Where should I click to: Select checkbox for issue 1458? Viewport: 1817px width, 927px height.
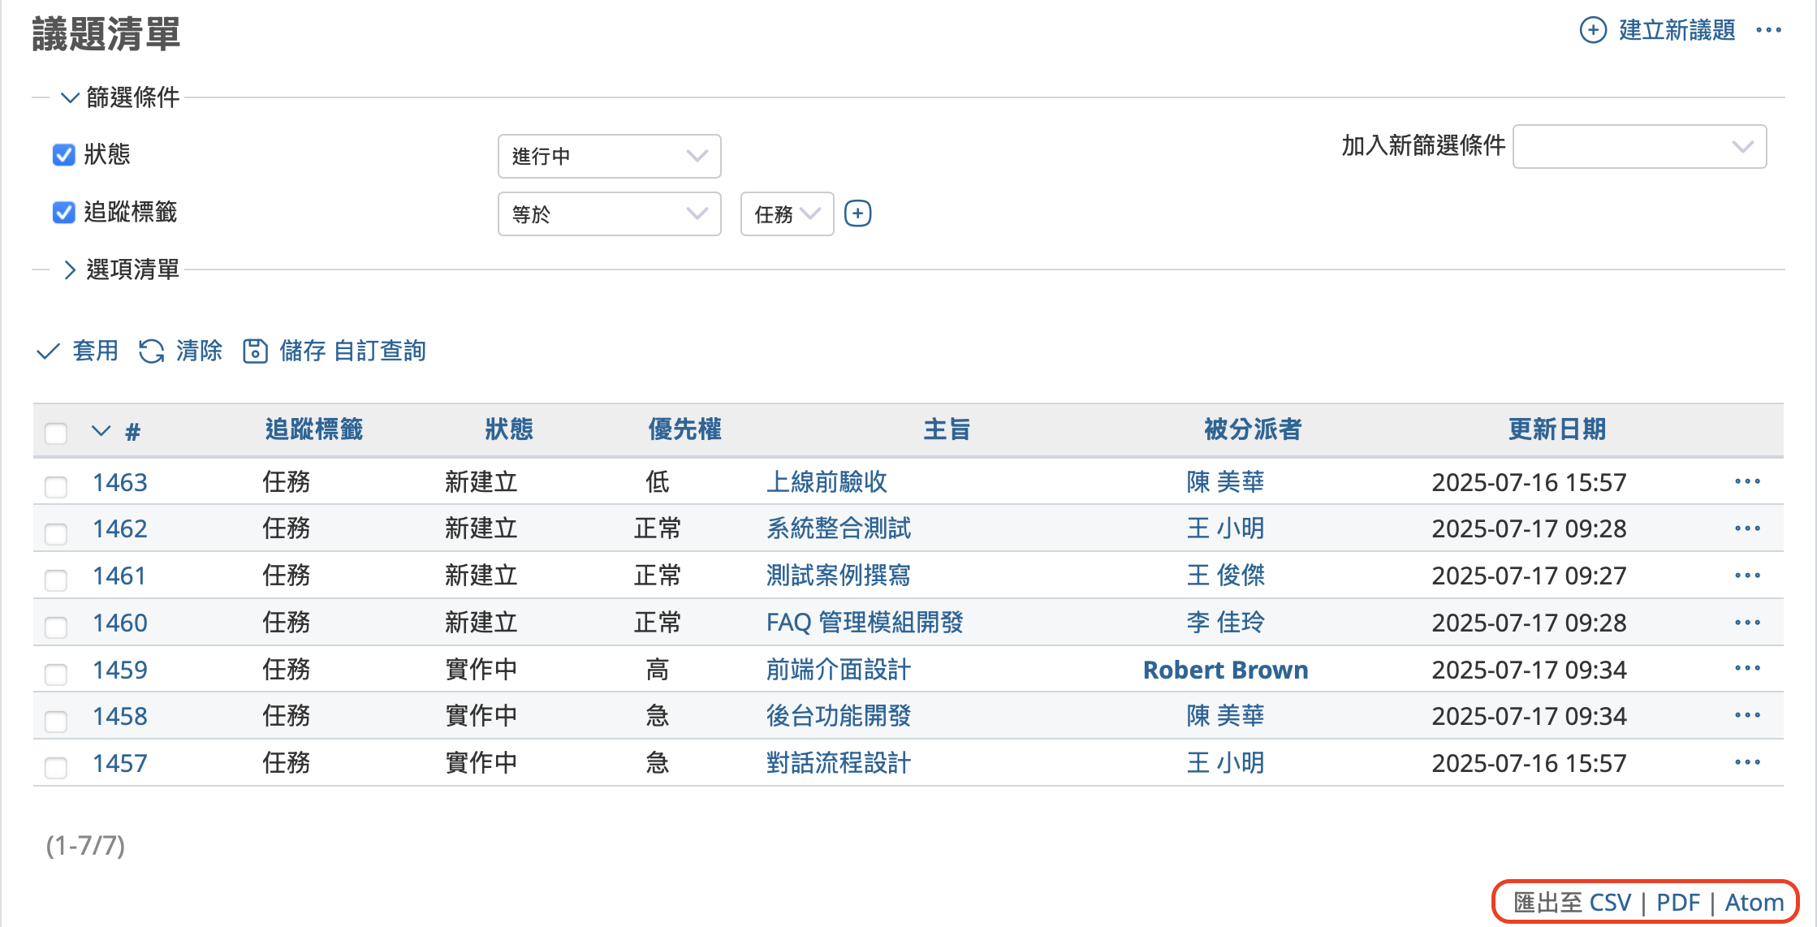[56, 721]
